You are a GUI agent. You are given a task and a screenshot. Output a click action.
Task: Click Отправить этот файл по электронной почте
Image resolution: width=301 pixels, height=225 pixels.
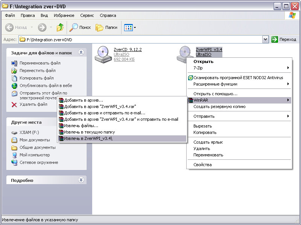click(x=43, y=96)
